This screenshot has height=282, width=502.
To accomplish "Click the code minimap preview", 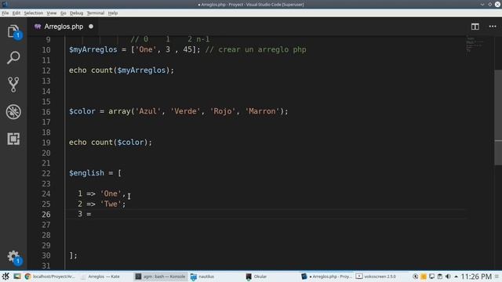I will pos(475,45).
